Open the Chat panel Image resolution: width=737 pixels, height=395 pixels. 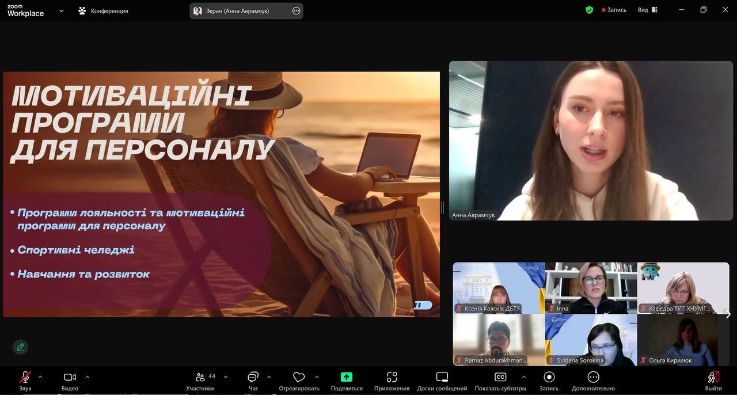point(253,378)
